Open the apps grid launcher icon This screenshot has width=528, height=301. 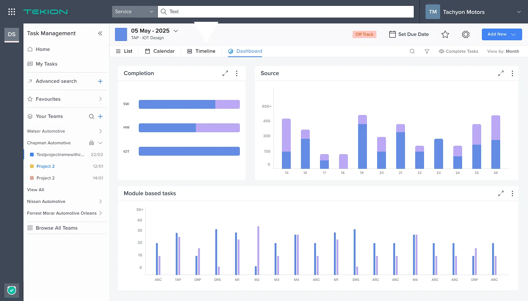tap(12, 12)
